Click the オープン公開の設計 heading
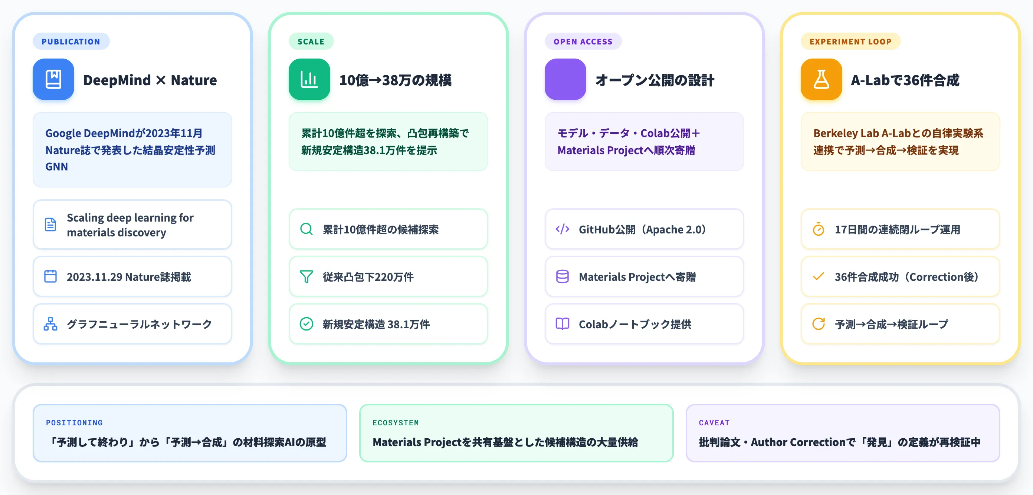This screenshot has width=1033, height=495. coord(655,80)
